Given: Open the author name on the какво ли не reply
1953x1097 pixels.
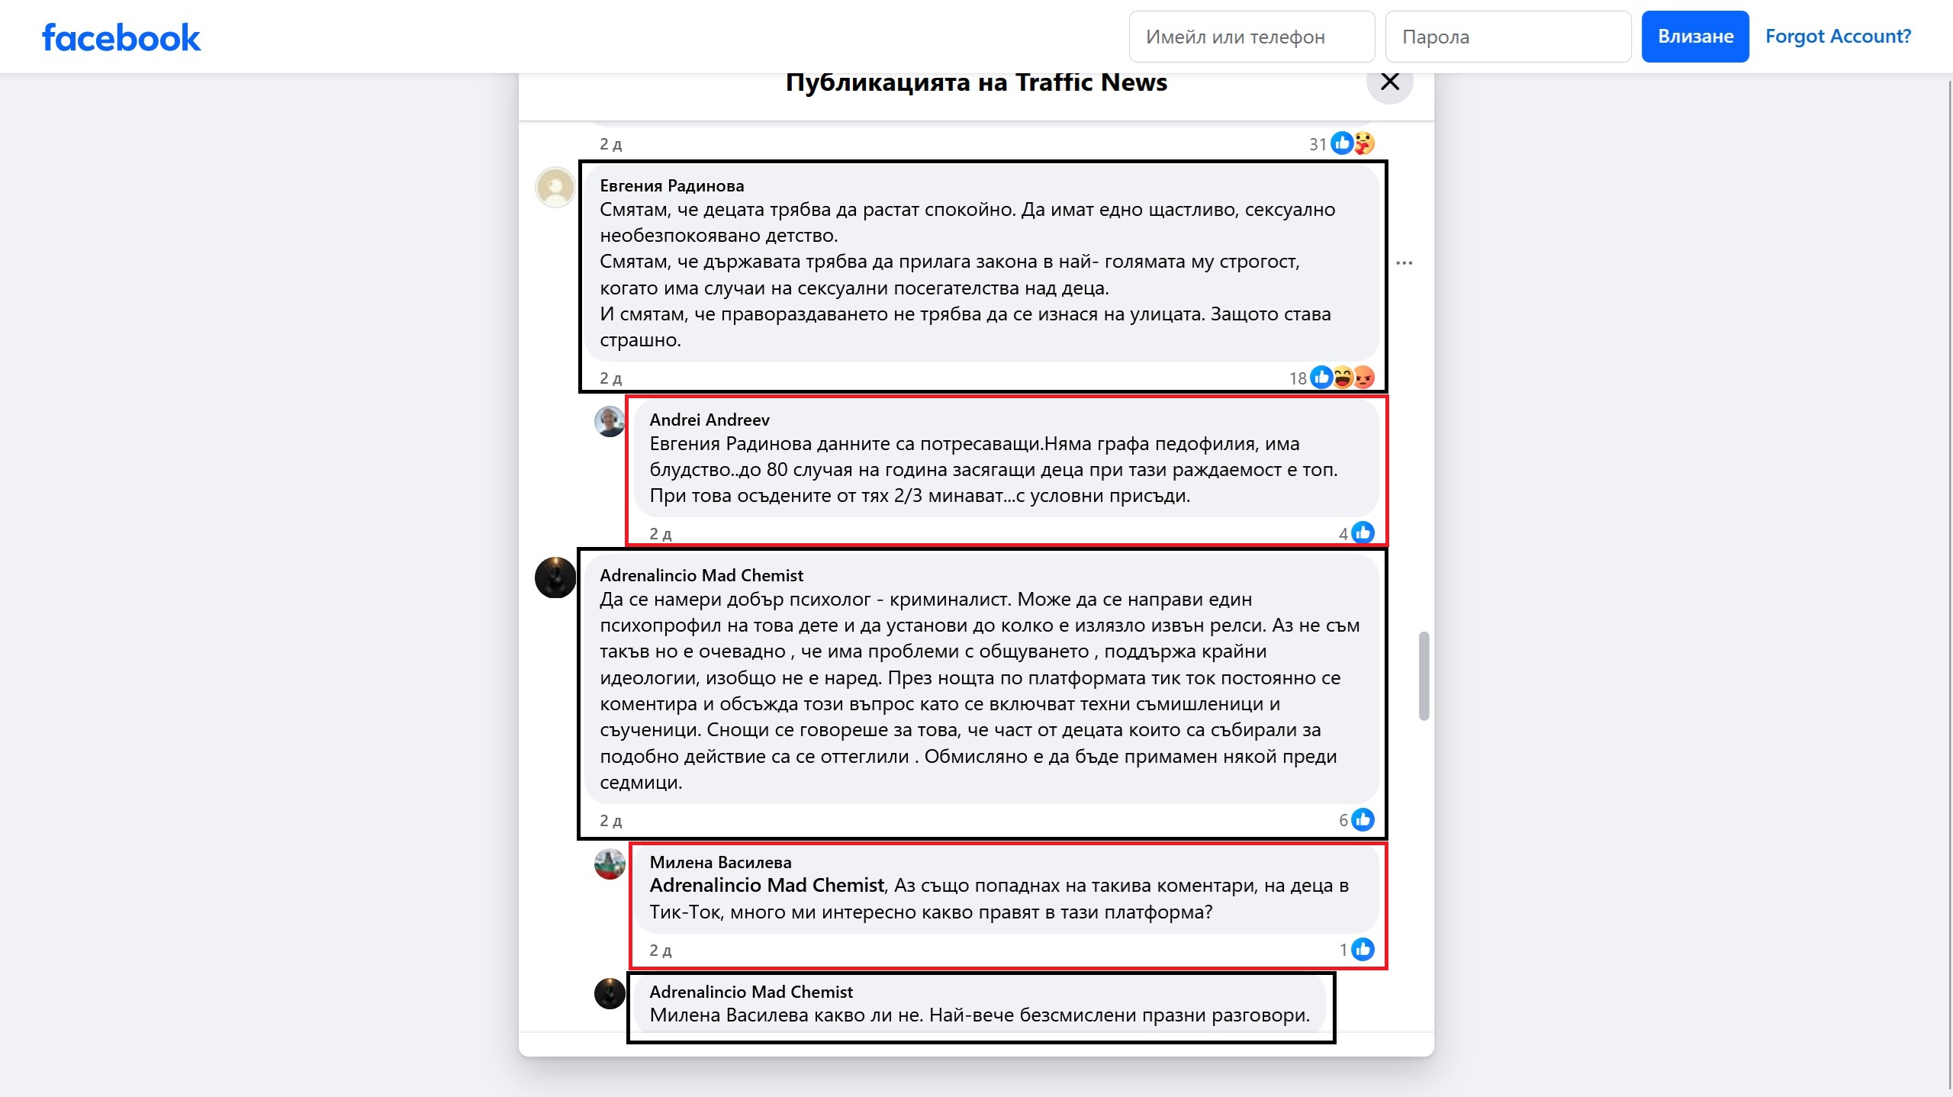Looking at the screenshot, I should 751,992.
